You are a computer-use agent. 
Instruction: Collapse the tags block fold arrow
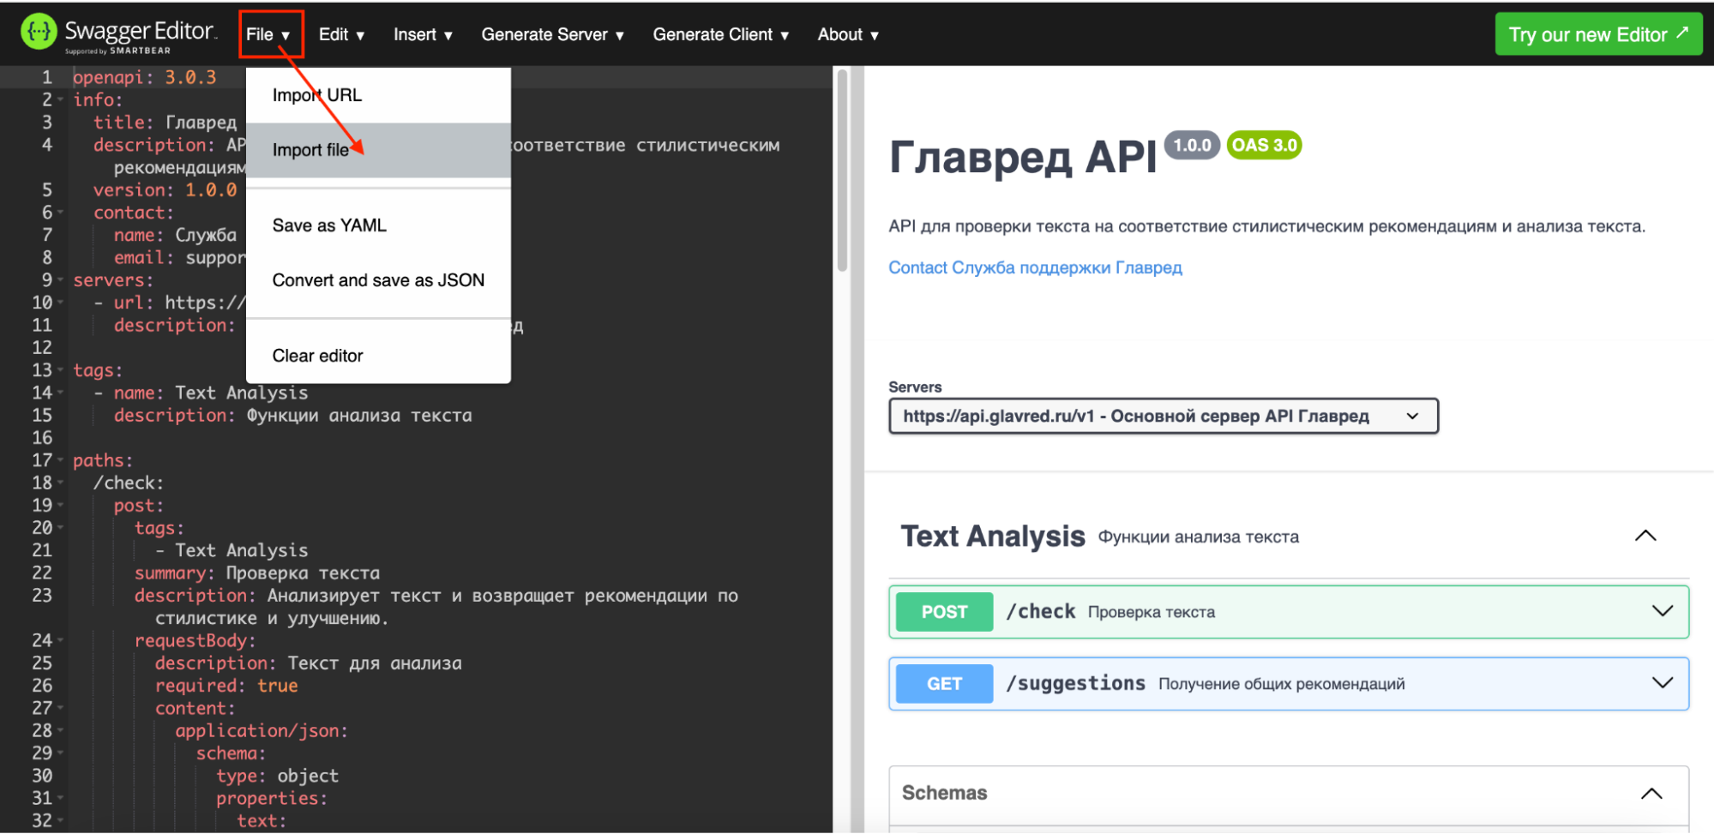(x=60, y=369)
